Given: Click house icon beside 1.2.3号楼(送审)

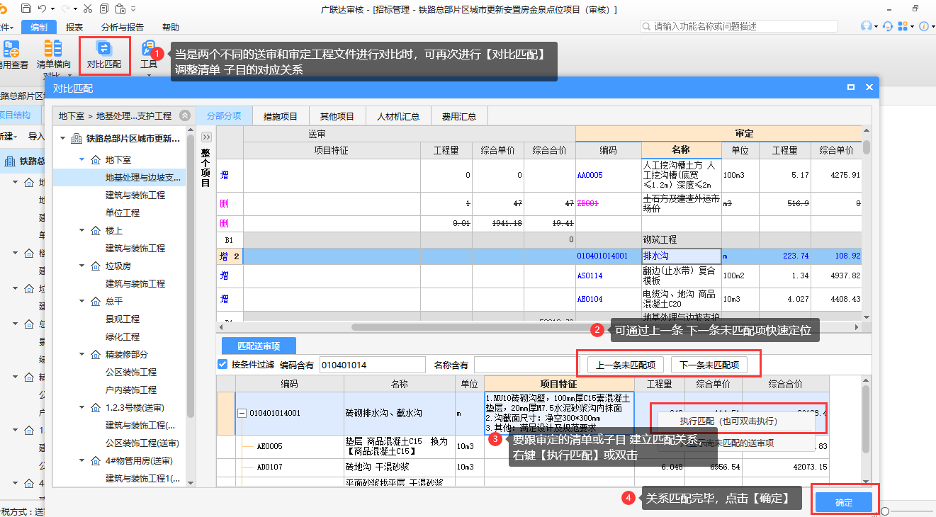Looking at the screenshot, I should pos(95,408).
